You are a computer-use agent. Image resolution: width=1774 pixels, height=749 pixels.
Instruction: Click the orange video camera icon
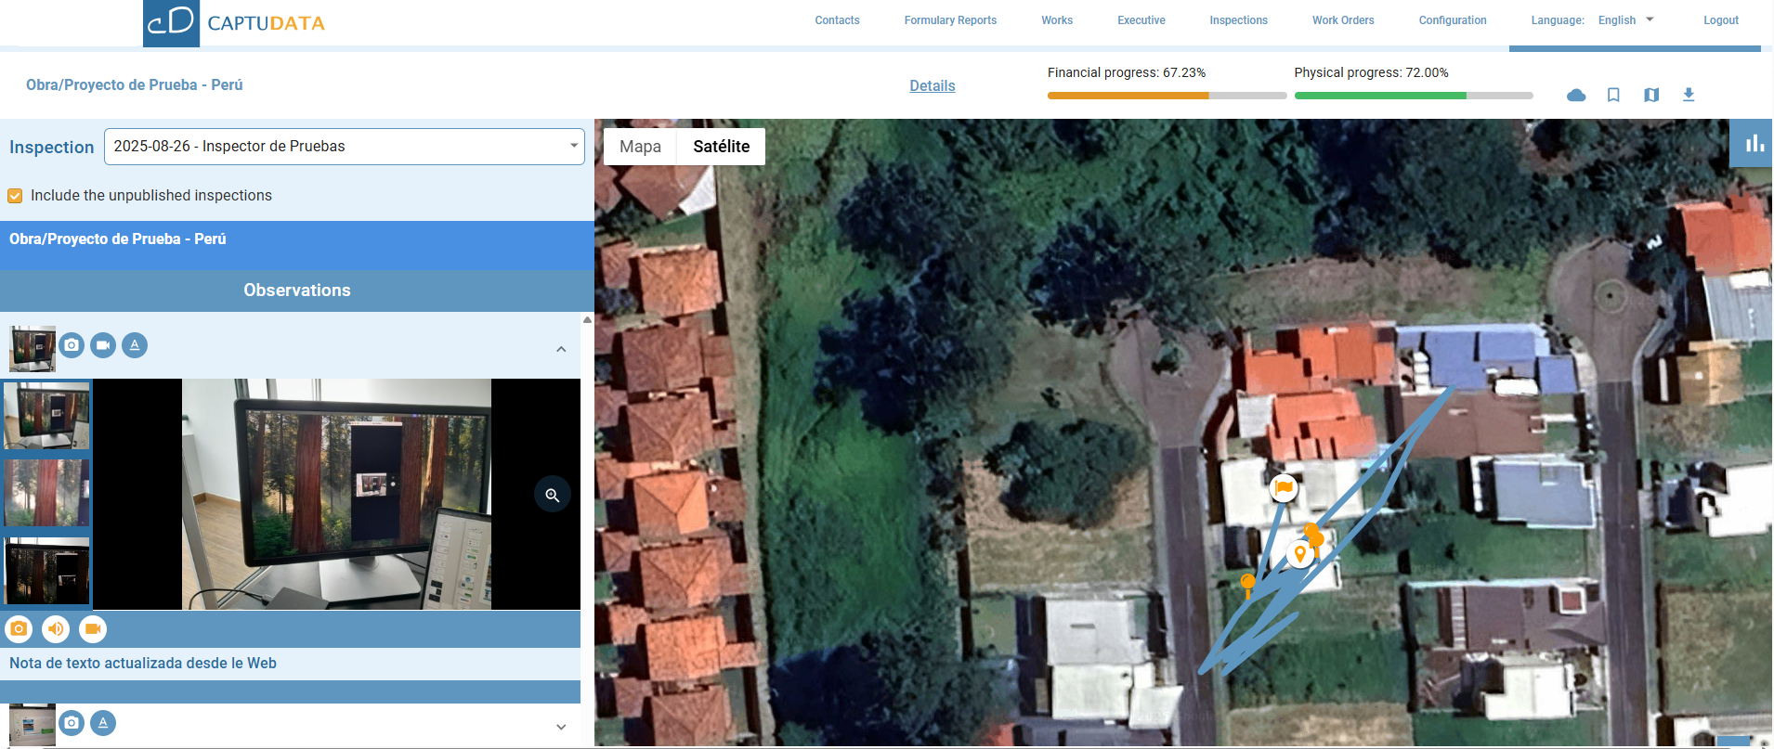pyautogui.click(x=93, y=629)
